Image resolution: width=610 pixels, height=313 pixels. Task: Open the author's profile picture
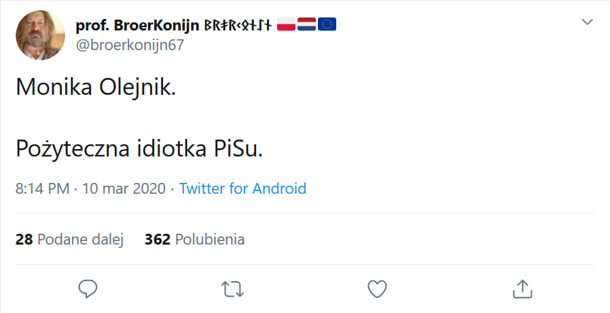pyautogui.click(x=40, y=35)
